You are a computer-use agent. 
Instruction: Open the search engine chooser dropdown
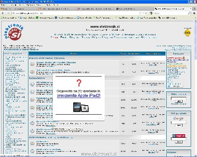(152, 13)
